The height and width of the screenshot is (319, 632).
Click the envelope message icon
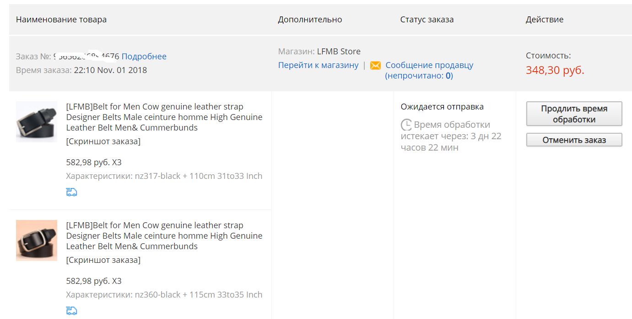(375, 65)
